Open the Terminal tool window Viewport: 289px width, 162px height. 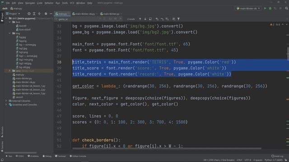(x=60, y=156)
